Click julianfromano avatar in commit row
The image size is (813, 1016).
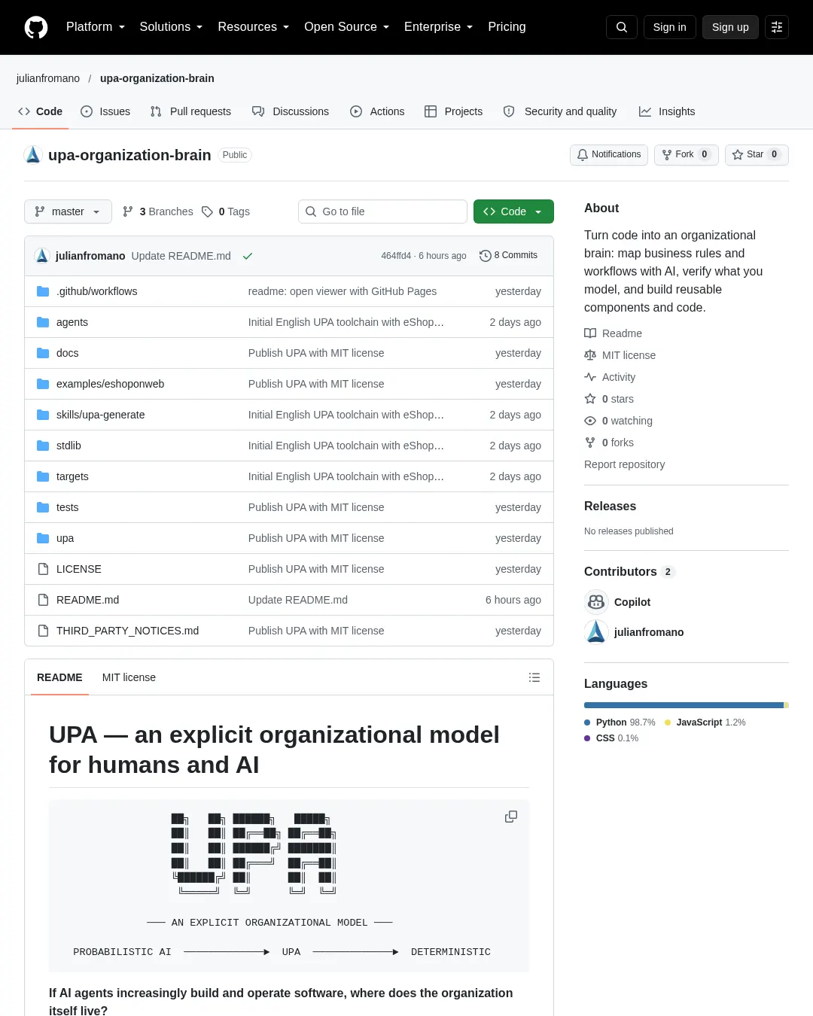pyautogui.click(x=42, y=256)
